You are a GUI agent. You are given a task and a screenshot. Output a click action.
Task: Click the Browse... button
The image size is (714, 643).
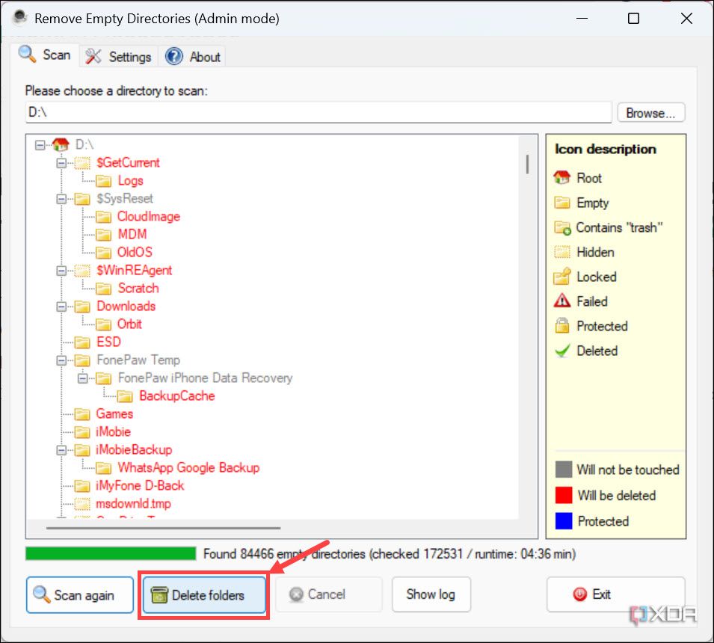point(651,112)
